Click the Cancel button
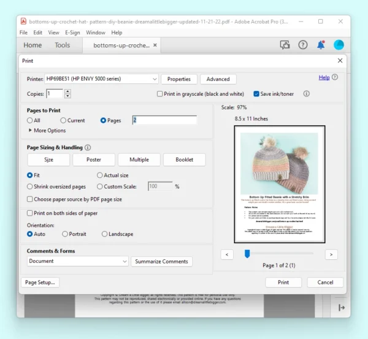The width and height of the screenshot is (368, 339). (x=325, y=282)
